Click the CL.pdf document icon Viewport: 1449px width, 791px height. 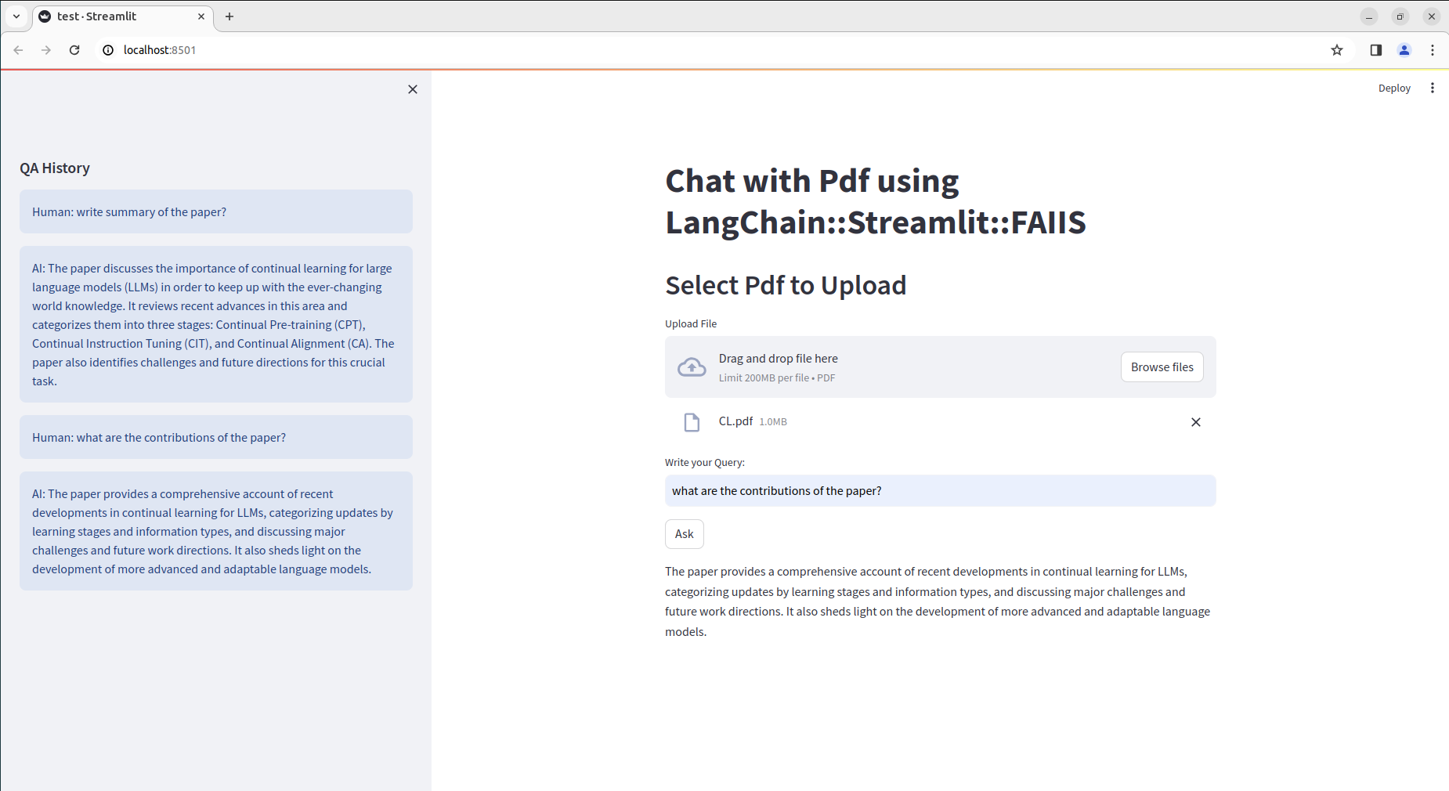pos(692,422)
